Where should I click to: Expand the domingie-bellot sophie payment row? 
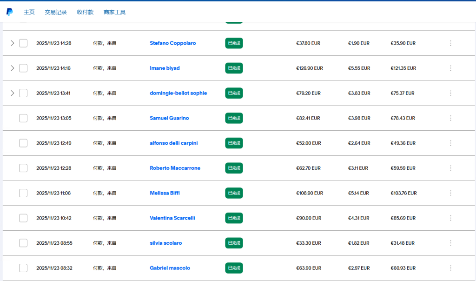click(x=13, y=93)
